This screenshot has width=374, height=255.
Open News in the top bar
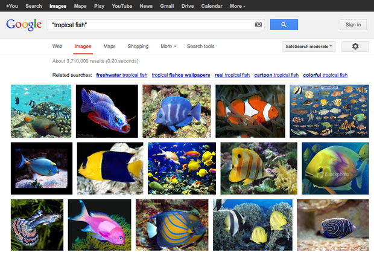[146, 6]
